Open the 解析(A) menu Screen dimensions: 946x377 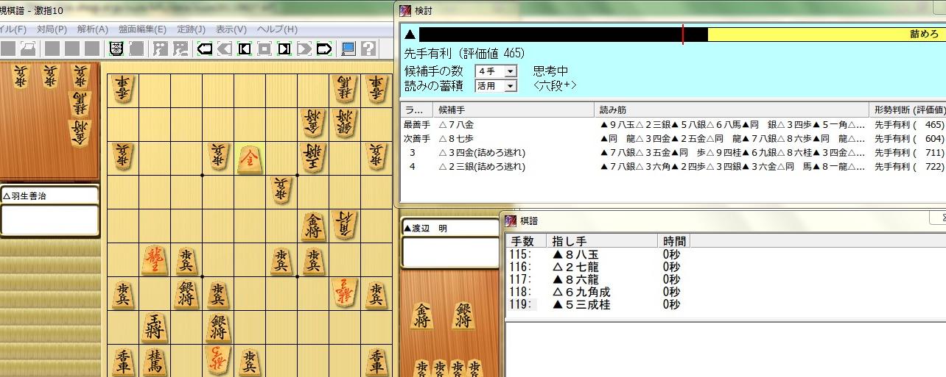[x=92, y=29]
